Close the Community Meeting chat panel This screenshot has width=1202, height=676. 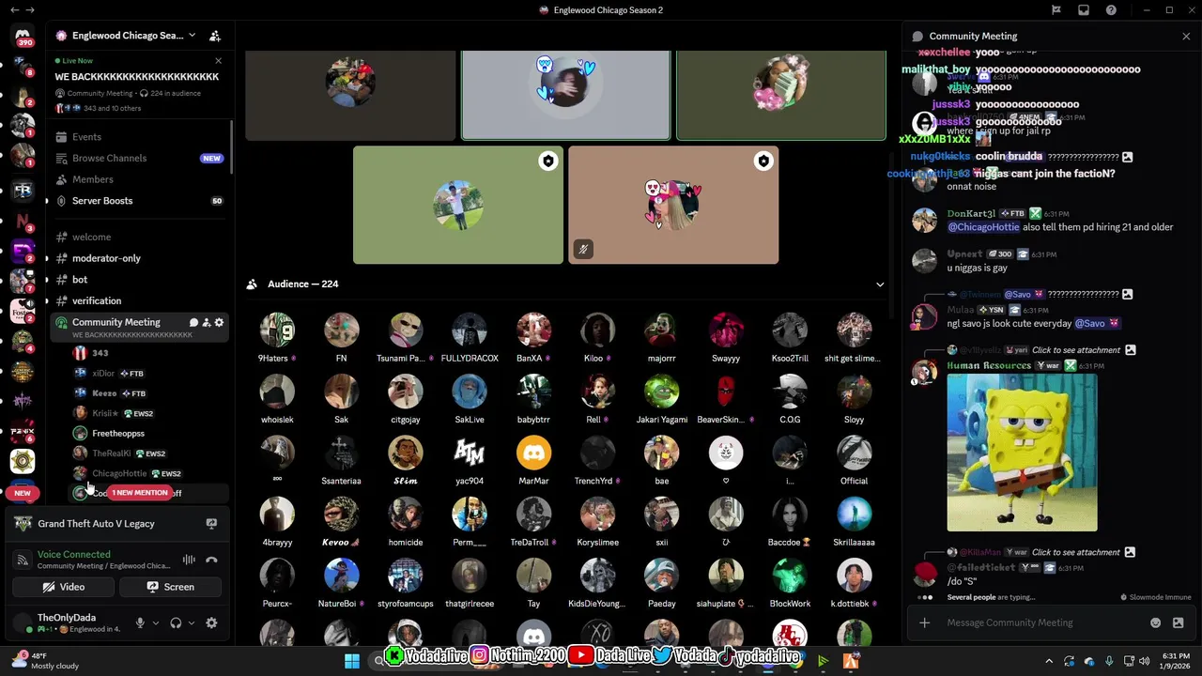(x=1186, y=36)
